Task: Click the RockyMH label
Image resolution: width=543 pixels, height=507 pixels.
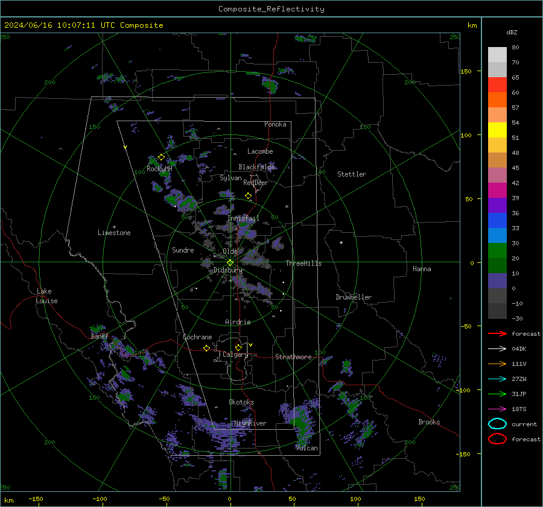Action: pos(159,169)
